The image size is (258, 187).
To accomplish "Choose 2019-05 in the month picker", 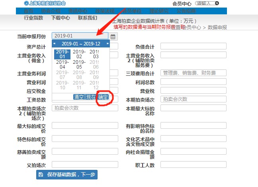I will coord(79,64).
